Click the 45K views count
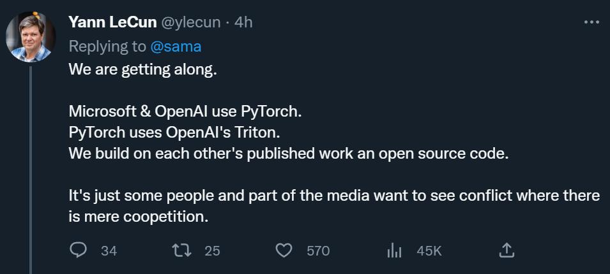610x274 pixels. click(429, 251)
